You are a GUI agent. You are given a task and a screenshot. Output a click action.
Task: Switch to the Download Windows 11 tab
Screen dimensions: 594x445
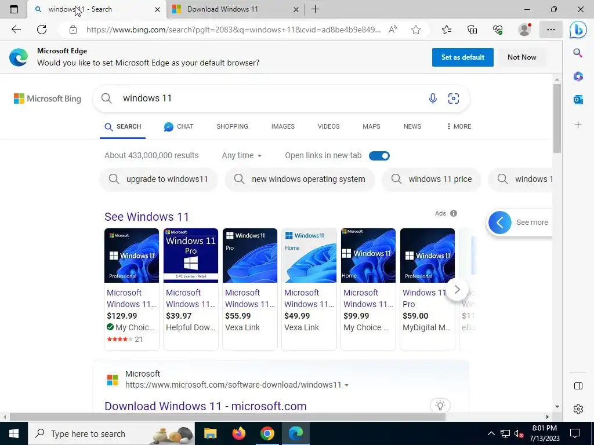[235, 9]
